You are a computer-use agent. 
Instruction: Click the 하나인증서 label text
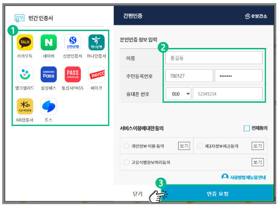(x=96, y=56)
